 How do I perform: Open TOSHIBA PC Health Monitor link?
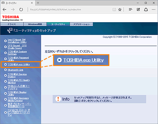click(x=19, y=82)
